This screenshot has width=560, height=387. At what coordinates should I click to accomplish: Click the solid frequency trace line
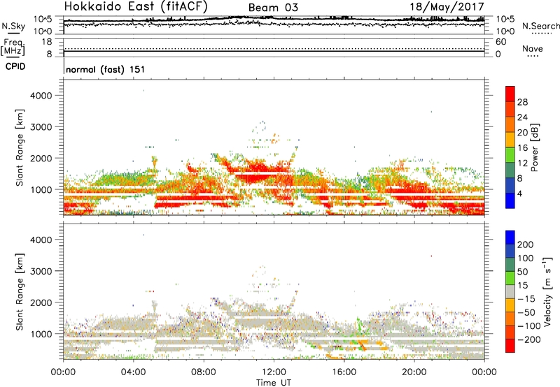274,51
